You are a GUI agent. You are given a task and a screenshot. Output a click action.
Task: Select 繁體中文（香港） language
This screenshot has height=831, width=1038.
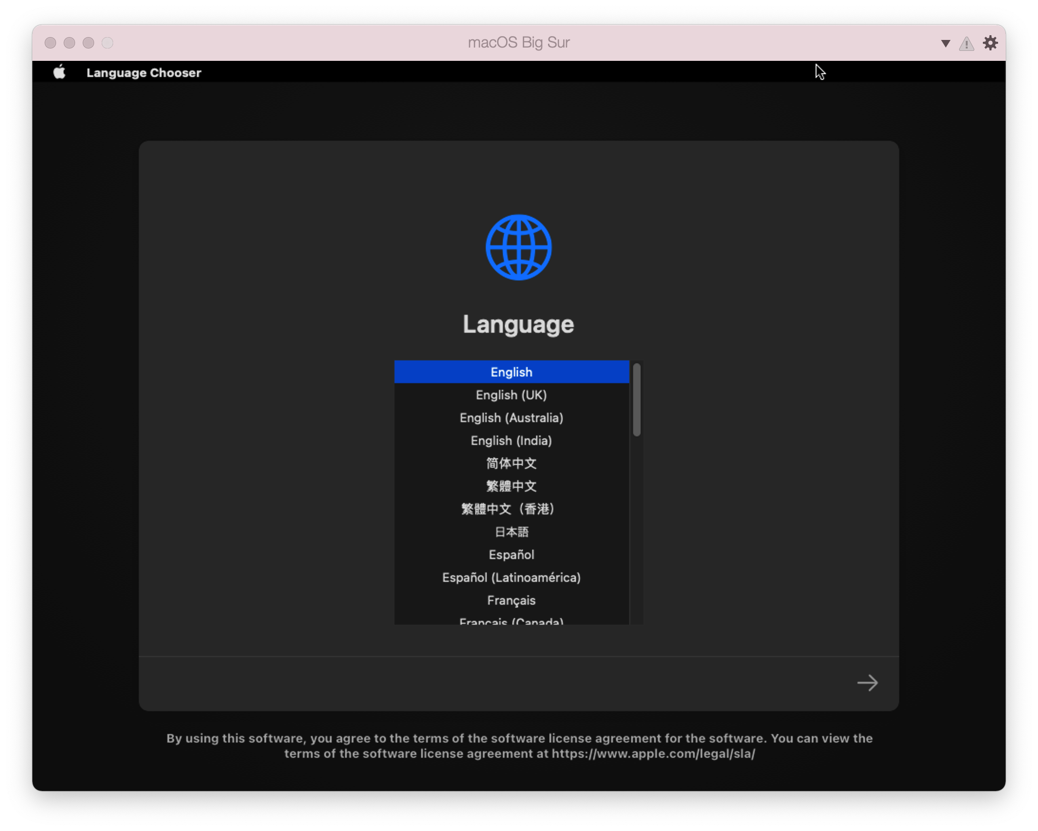[x=508, y=509]
